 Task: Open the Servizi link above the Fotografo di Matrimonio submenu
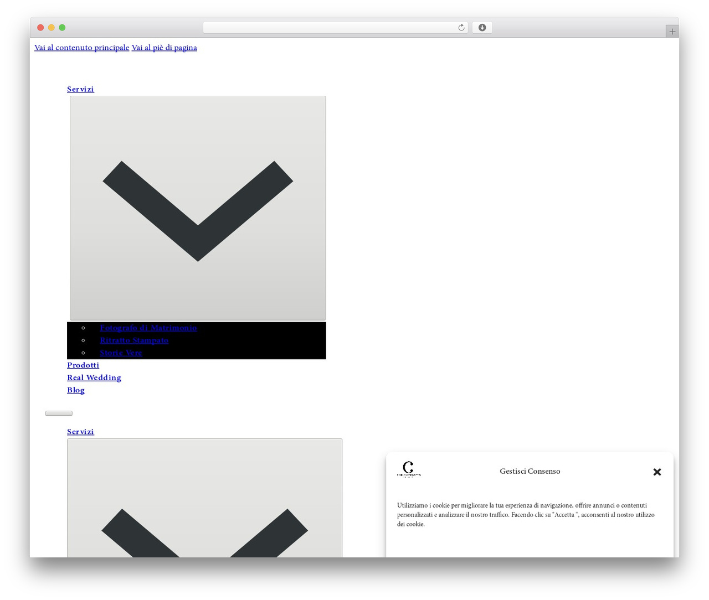(x=80, y=89)
